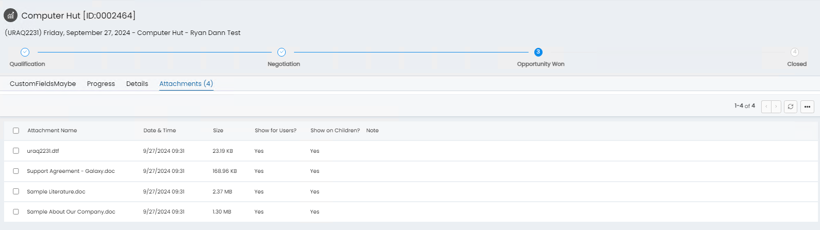The width and height of the screenshot is (820, 230).
Task: Click the Negotiation stage checkmark circle
Action: point(282,52)
